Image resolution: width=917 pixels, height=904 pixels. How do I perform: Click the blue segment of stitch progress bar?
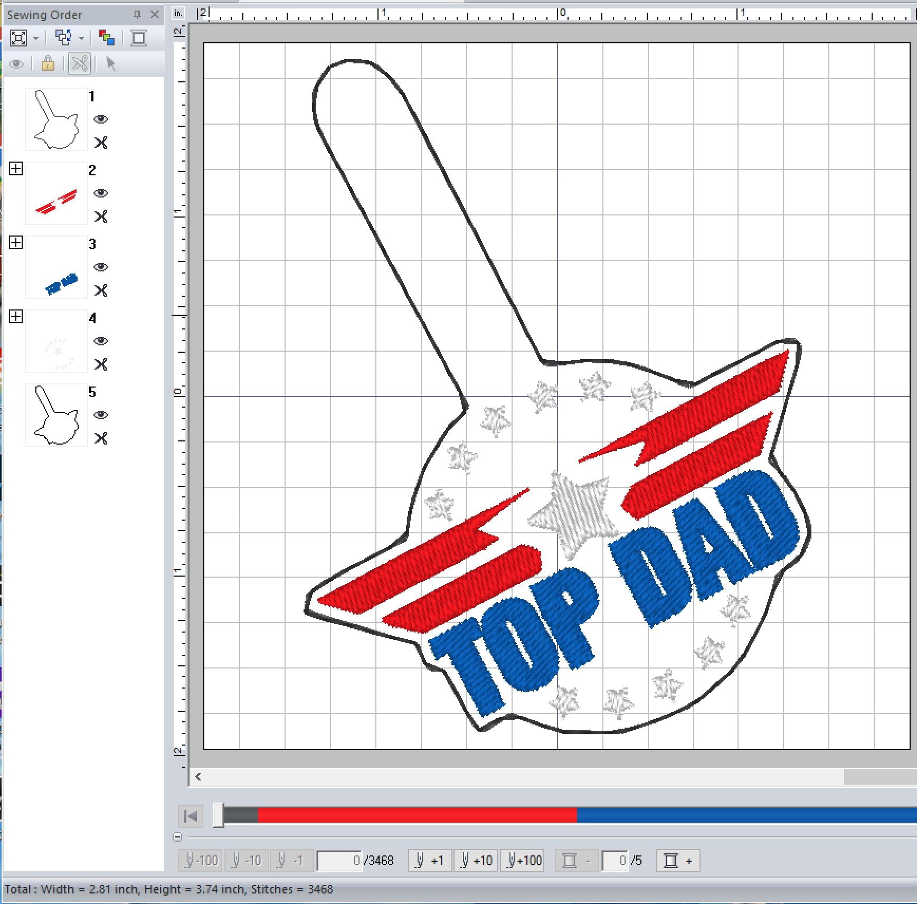tap(746, 815)
